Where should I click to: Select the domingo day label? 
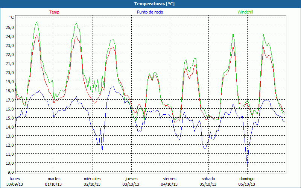pyautogui.click(x=247, y=179)
